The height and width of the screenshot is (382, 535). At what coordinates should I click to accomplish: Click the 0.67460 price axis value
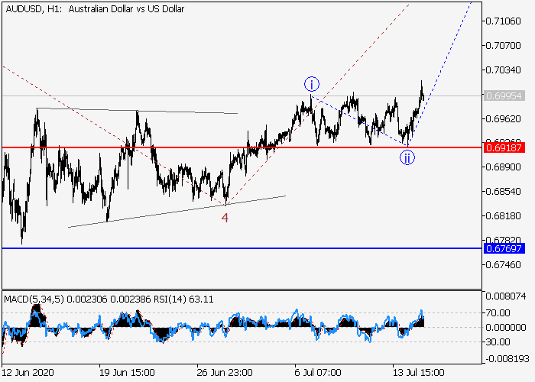(503, 265)
